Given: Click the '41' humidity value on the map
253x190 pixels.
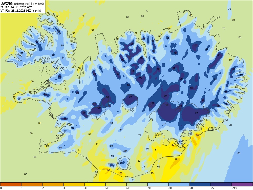Looking at the screenshot, I should [x=156, y=150].
